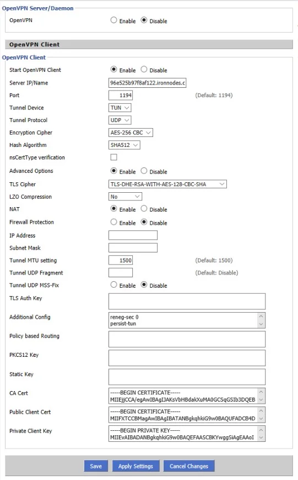Screen dimensions: 298x480
Task: Click the Apply Settings button
Action: [x=136, y=466]
